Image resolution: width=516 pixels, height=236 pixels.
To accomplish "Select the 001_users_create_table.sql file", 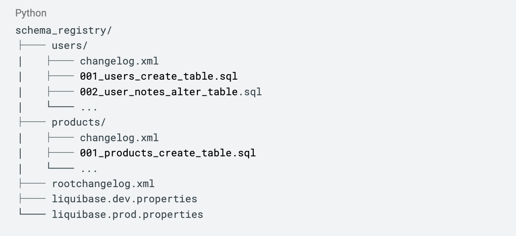I will click(x=159, y=76).
